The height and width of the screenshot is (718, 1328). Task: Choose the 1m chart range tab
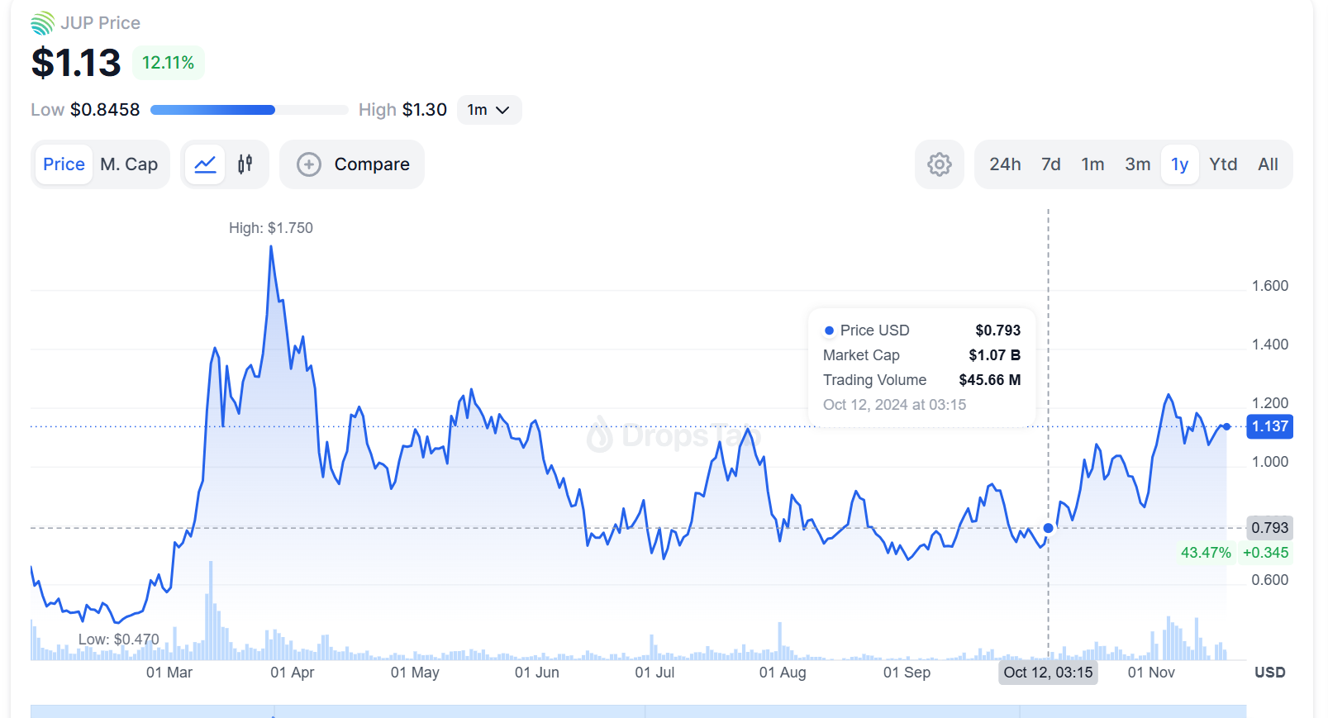coord(1092,164)
